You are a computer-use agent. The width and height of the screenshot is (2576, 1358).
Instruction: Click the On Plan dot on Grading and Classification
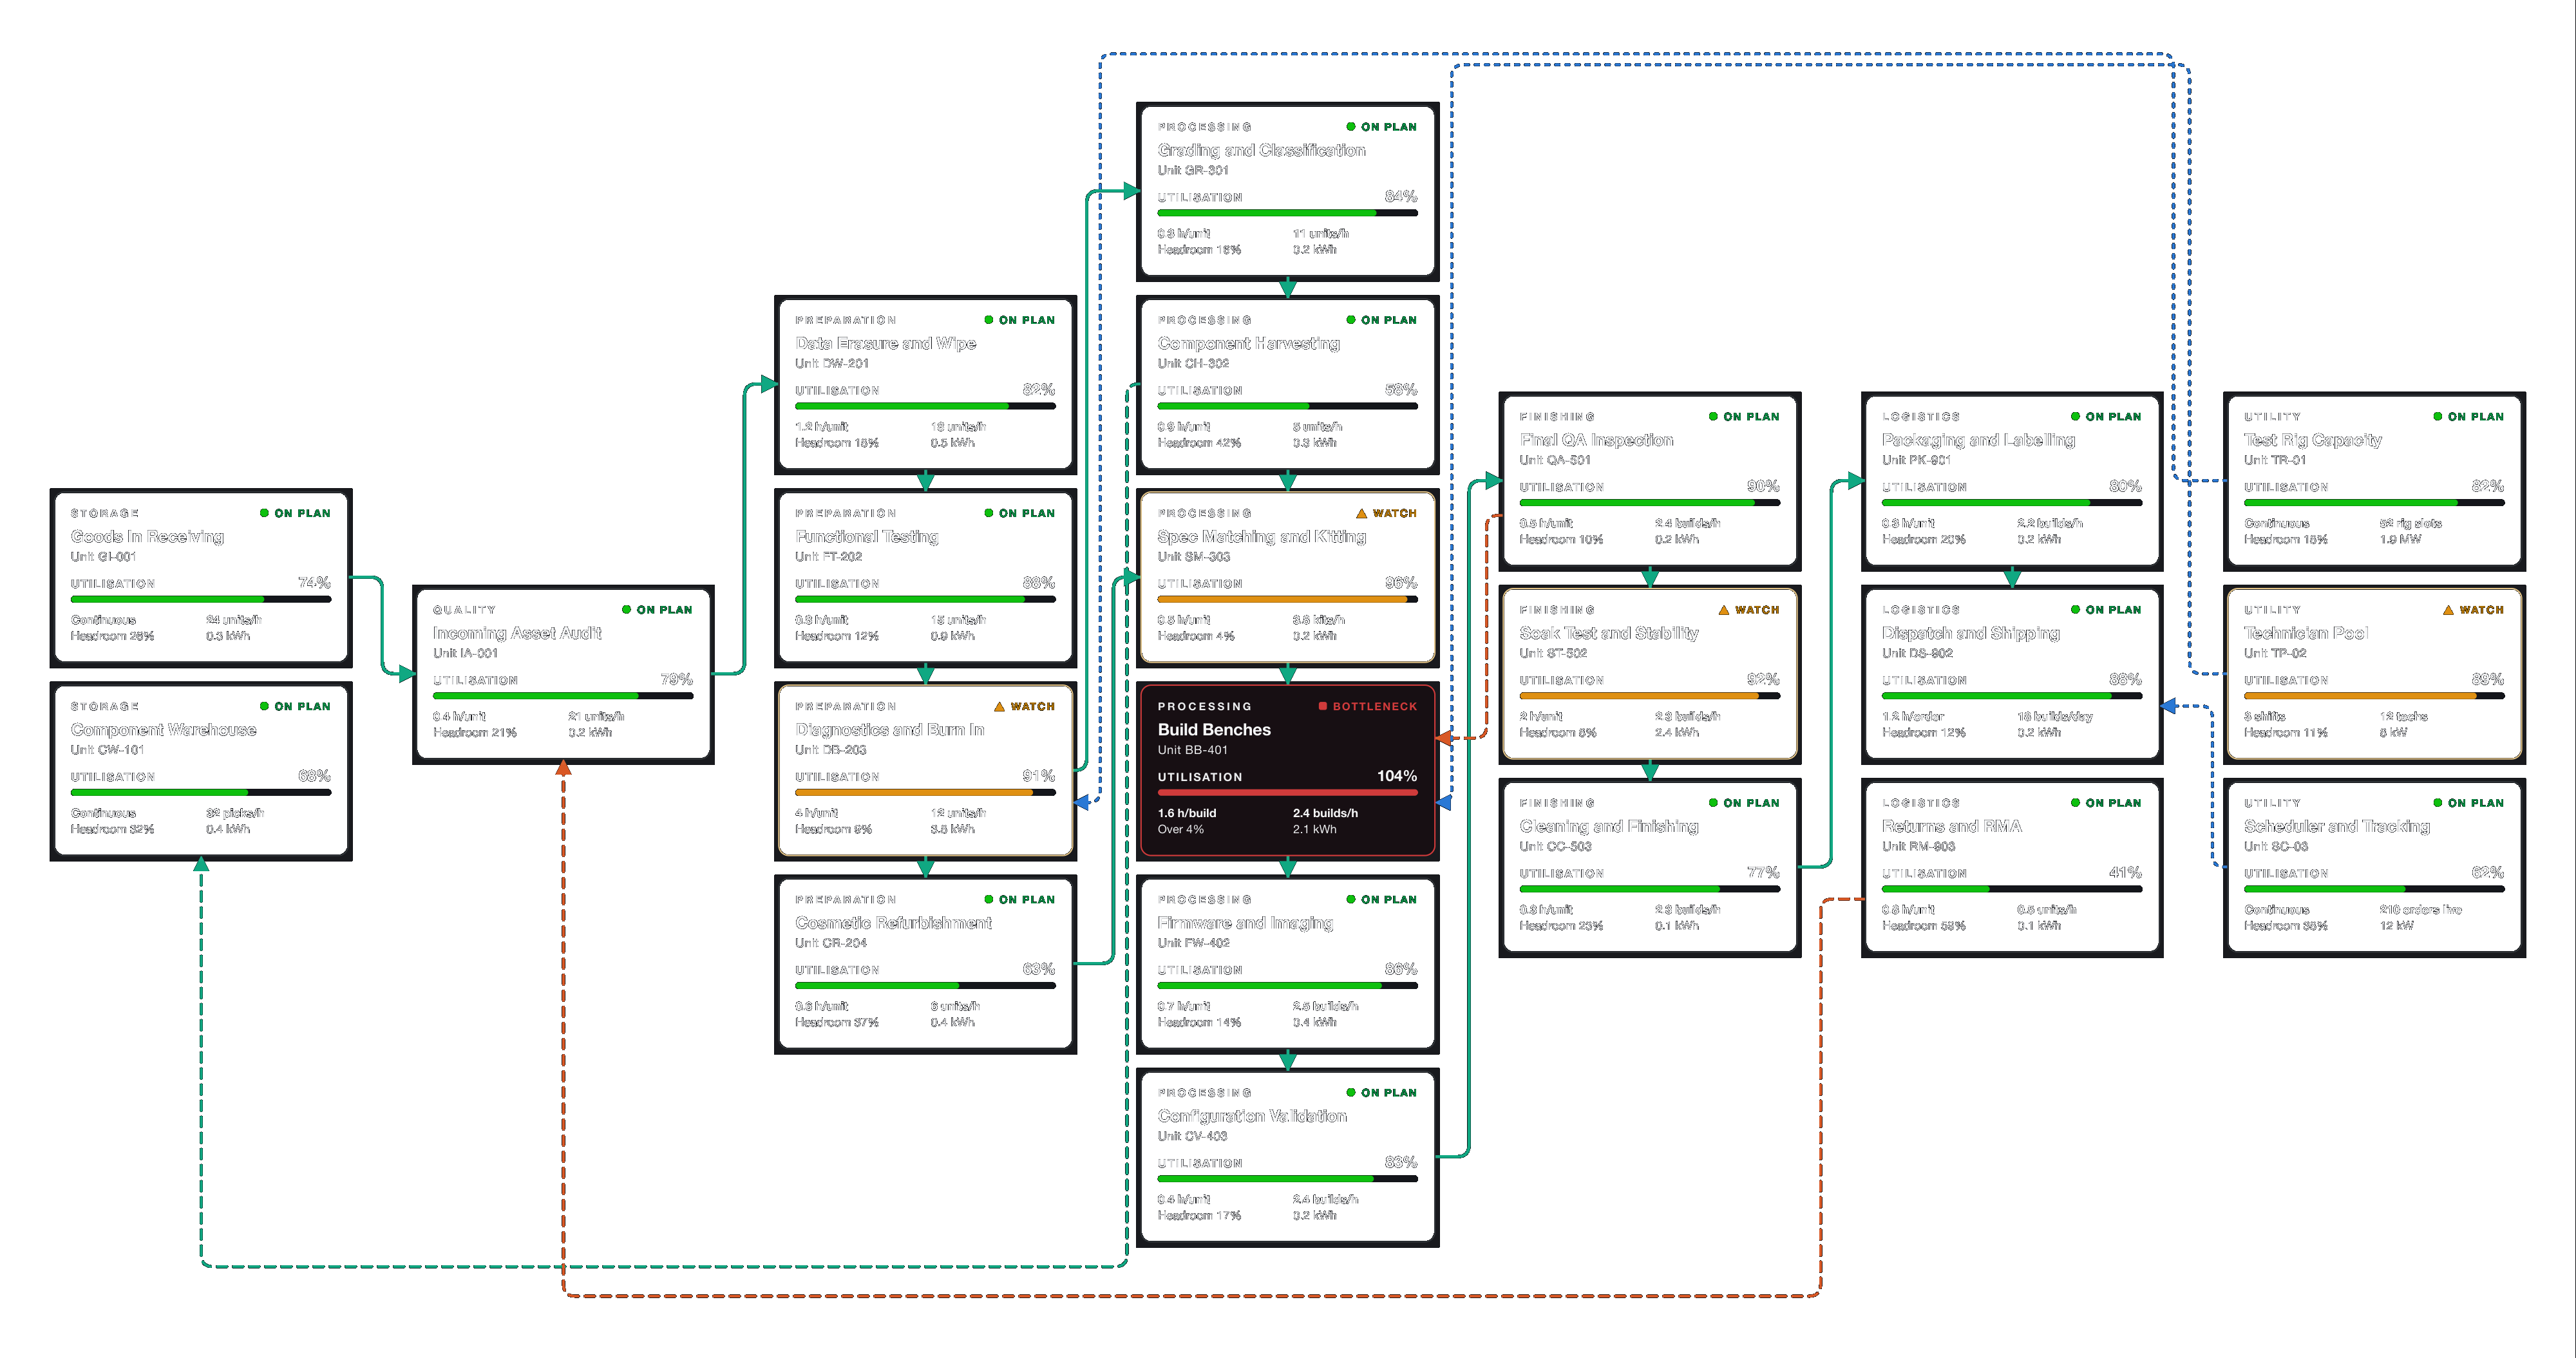pos(1350,127)
